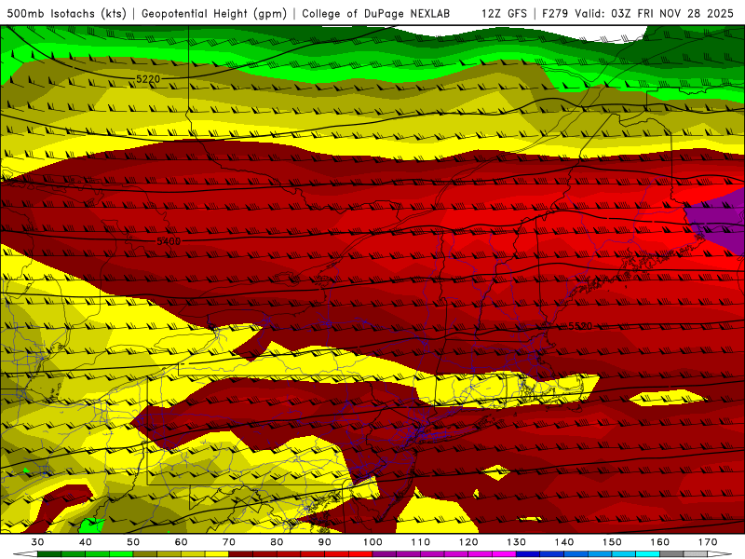
Task: Click the "Valid: 03Z FRI NOV 28 2025" text
Action: 655,13
